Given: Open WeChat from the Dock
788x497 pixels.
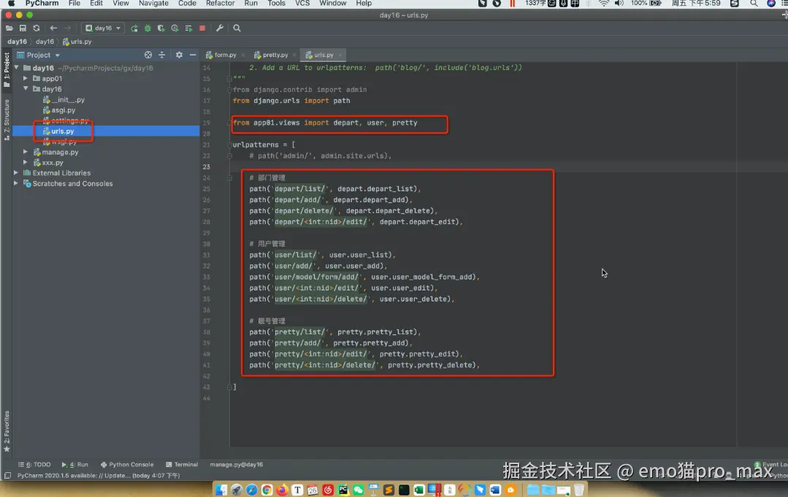Looking at the screenshot, I should [x=359, y=490].
